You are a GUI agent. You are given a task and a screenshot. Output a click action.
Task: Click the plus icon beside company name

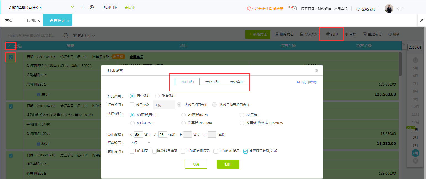pos(83,7)
